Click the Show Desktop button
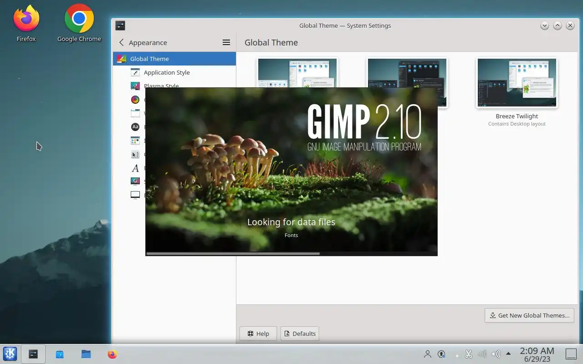This screenshot has width=583, height=364. click(x=571, y=354)
